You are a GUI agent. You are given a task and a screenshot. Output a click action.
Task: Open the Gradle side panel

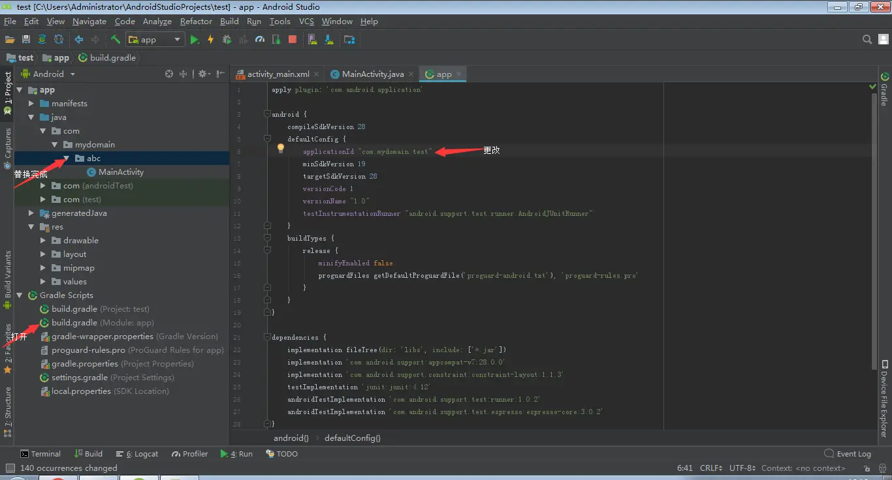click(x=884, y=90)
